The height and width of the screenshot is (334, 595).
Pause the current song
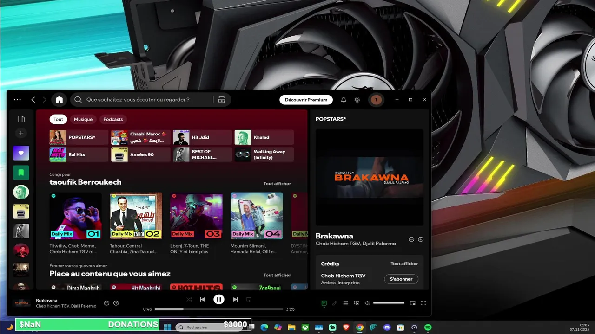(x=219, y=300)
